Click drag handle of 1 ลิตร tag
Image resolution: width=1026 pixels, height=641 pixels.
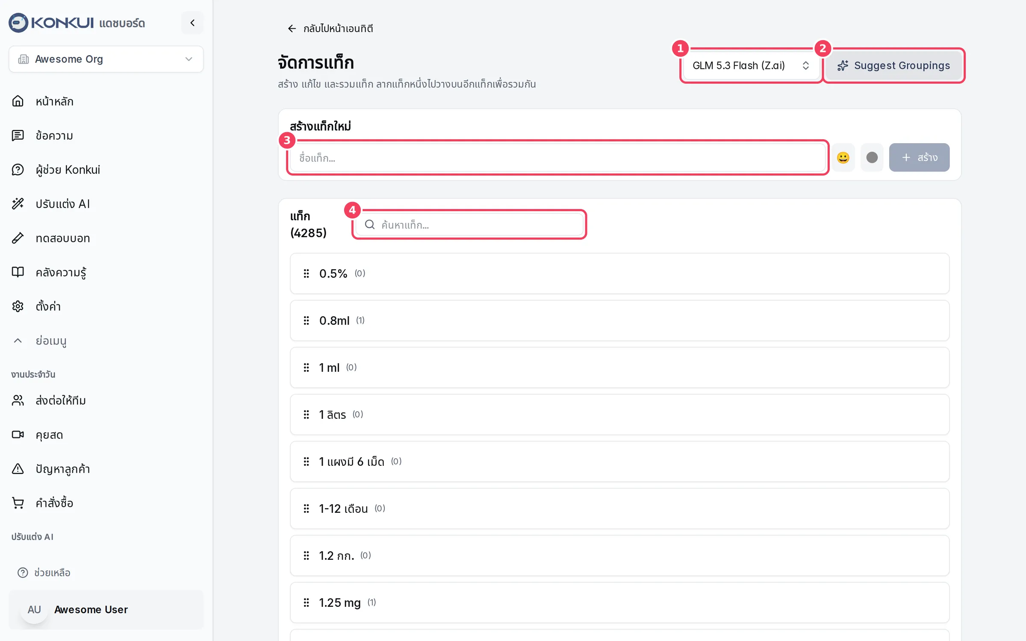[306, 415]
